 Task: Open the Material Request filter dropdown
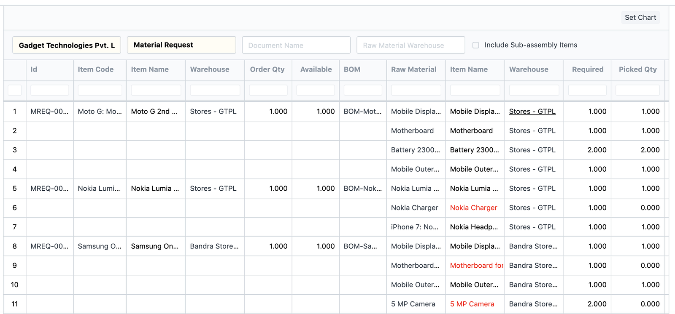coord(181,45)
